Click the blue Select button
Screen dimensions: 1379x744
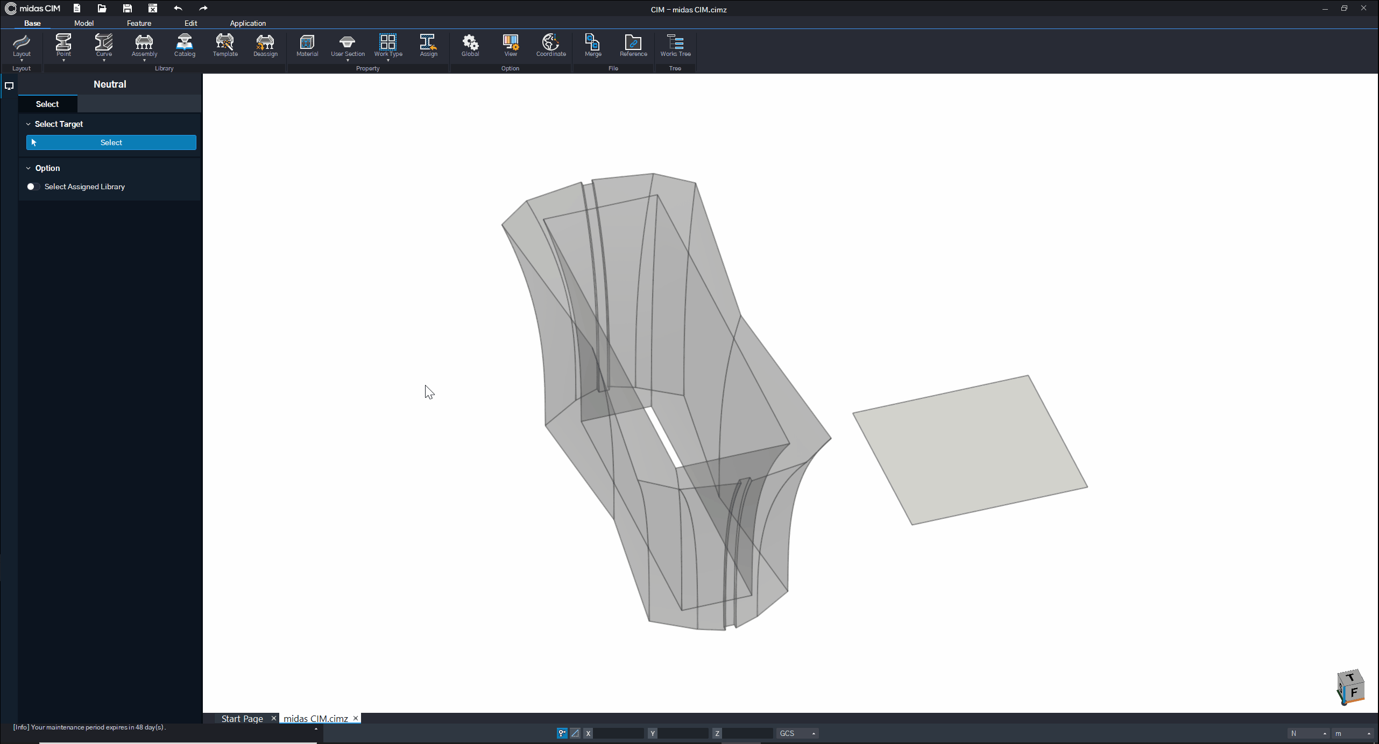pyautogui.click(x=111, y=142)
